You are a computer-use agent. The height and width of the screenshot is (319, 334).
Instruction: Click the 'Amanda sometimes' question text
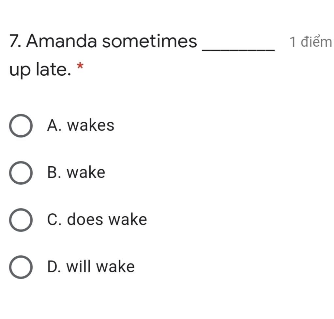click(x=112, y=41)
